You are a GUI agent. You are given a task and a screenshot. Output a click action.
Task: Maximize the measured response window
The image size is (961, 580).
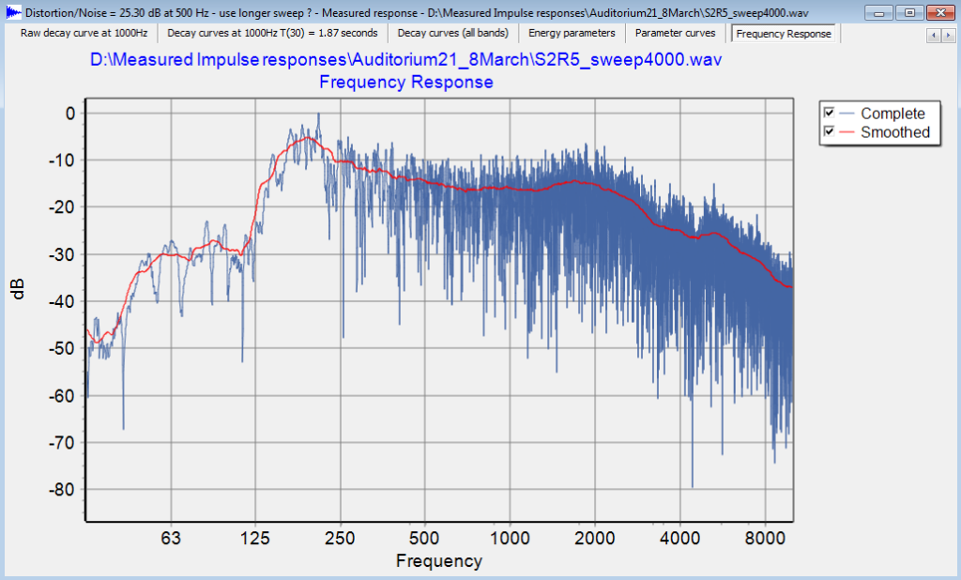pyautogui.click(x=909, y=12)
